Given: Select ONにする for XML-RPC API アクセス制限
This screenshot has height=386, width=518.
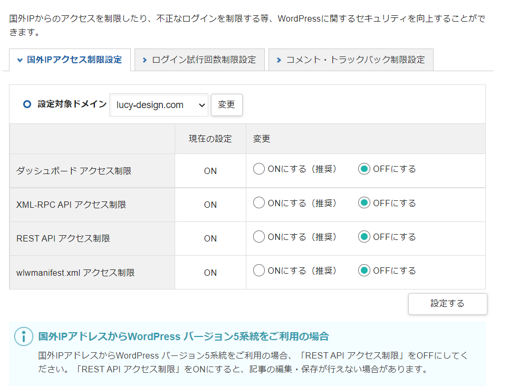Looking at the screenshot, I should click(x=258, y=203).
